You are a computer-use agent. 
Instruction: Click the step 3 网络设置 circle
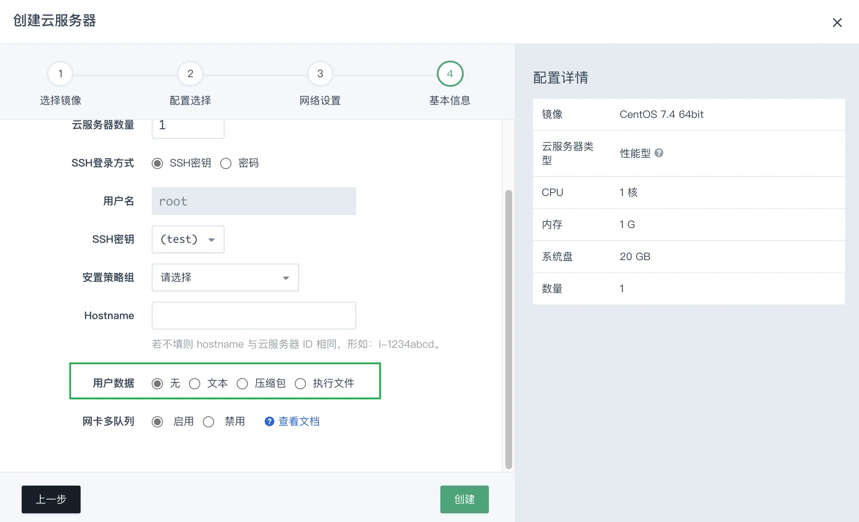(320, 73)
